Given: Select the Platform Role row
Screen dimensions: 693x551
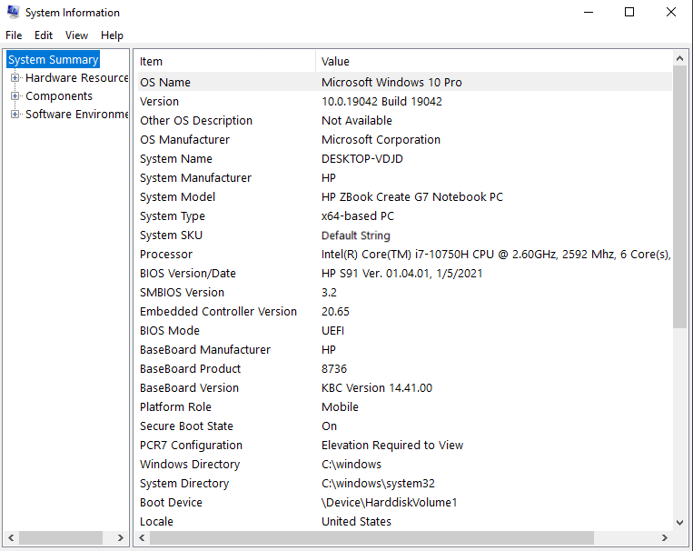Looking at the screenshot, I should pyautogui.click(x=405, y=406).
